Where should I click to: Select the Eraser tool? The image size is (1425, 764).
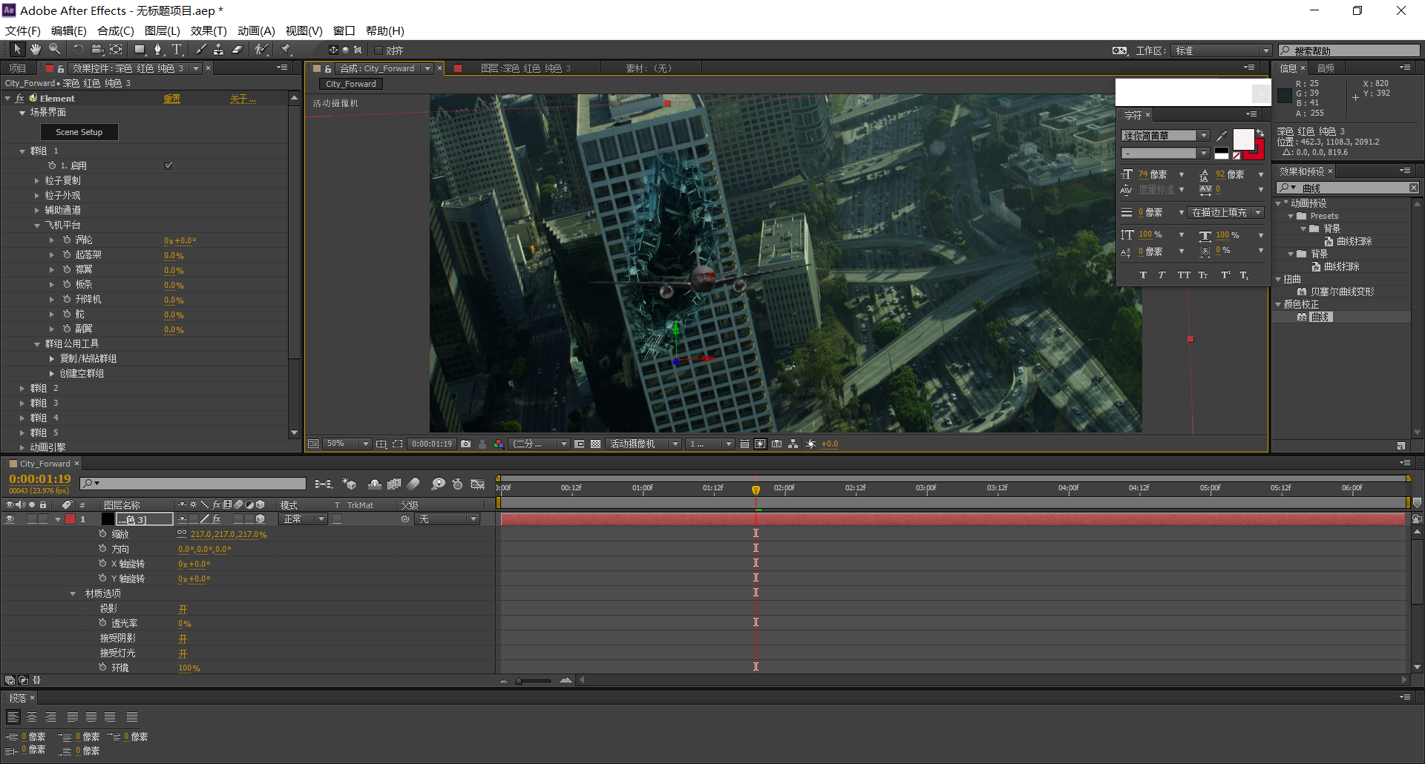[x=237, y=50]
